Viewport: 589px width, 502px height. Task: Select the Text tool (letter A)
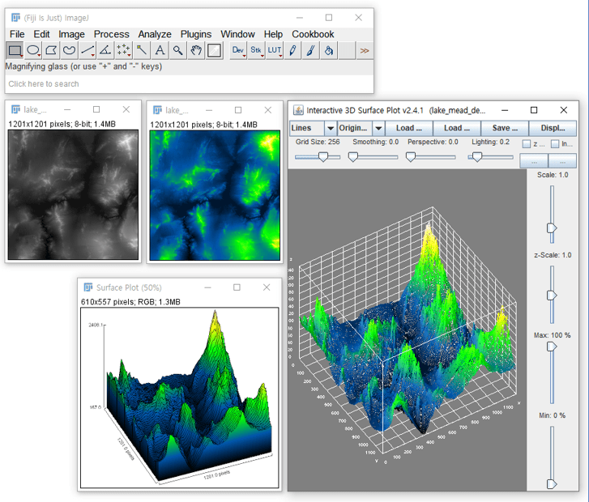pyautogui.click(x=160, y=50)
